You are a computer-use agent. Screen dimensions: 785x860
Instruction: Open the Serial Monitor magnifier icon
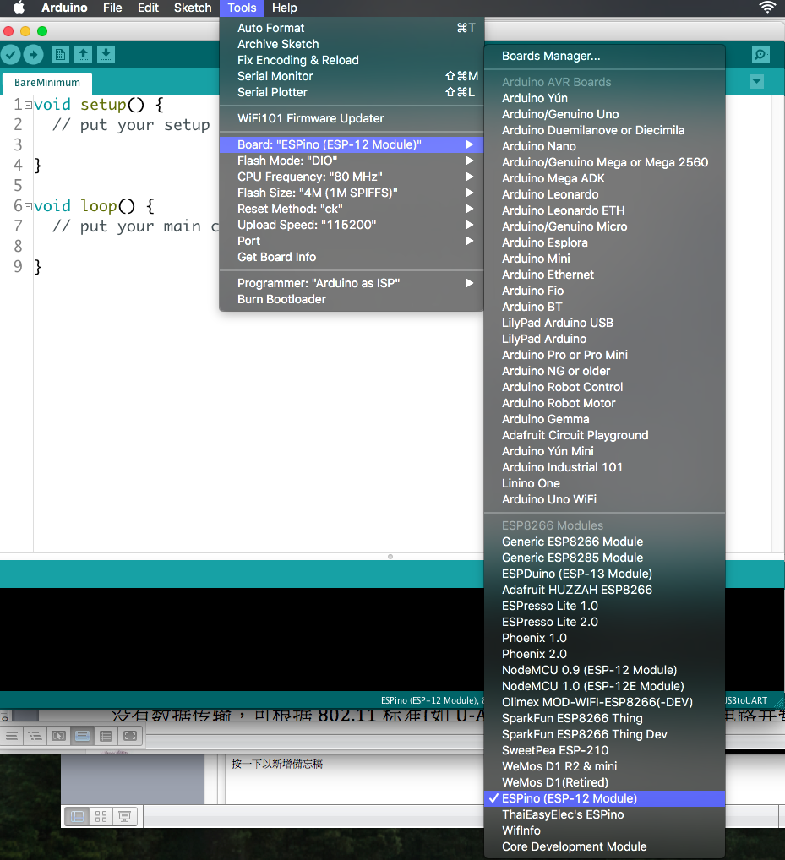760,54
